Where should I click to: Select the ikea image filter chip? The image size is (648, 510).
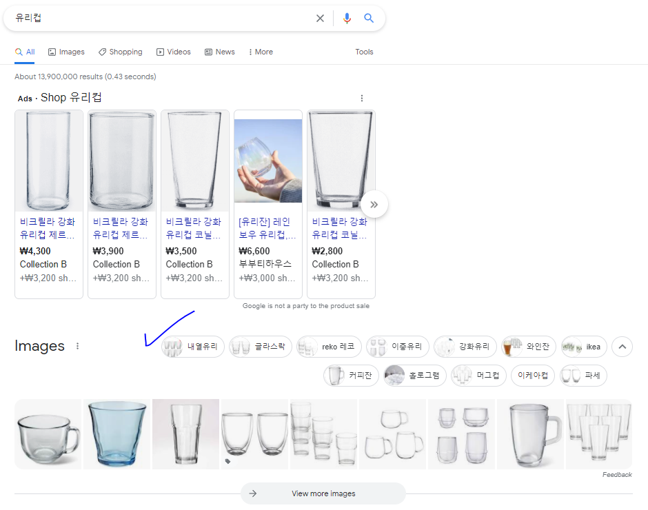[x=584, y=347]
